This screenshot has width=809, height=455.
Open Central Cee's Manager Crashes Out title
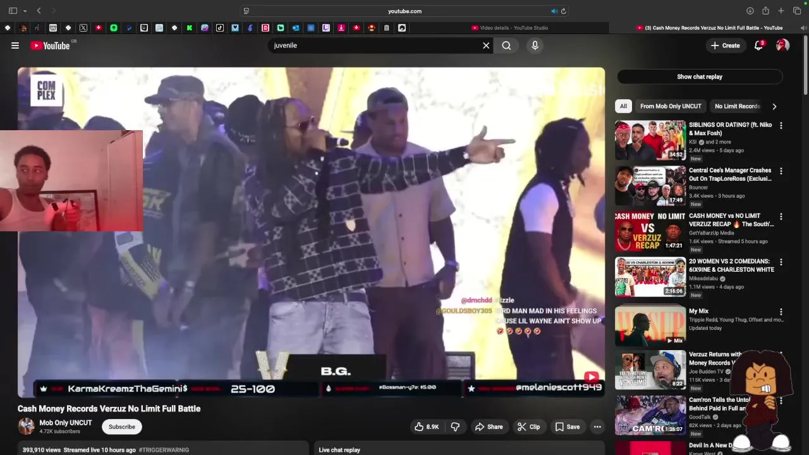click(730, 174)
